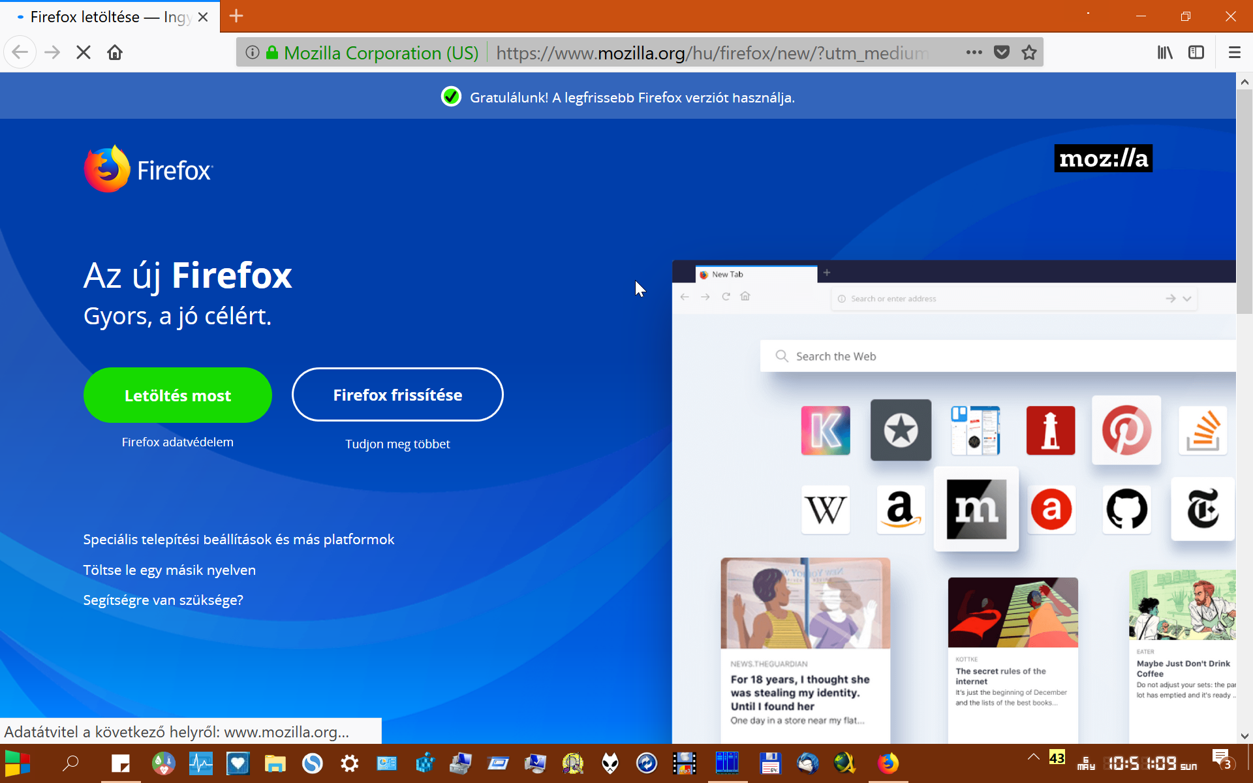
Task: Show hidden system tray icons
Action: point(1033,758)
